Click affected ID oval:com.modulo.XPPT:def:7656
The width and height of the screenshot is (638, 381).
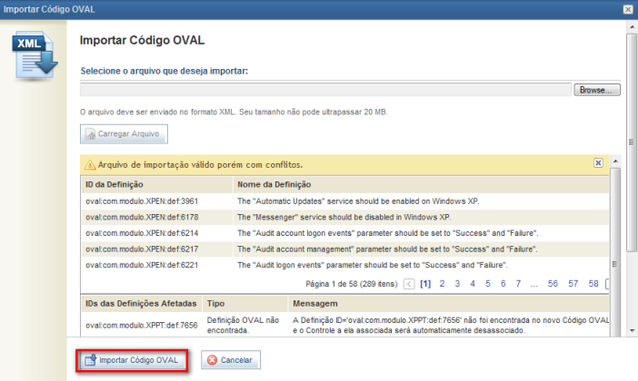pyautogui.click(x=142, y=326)
